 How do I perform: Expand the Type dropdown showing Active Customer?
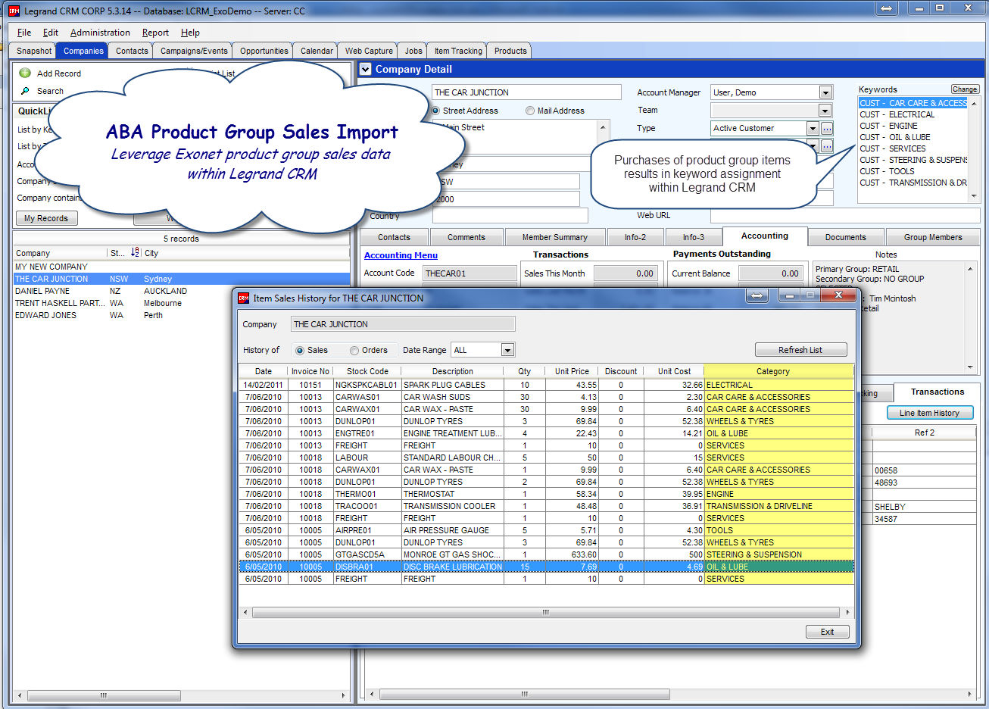pyautogui.click(x=813, y=129)
